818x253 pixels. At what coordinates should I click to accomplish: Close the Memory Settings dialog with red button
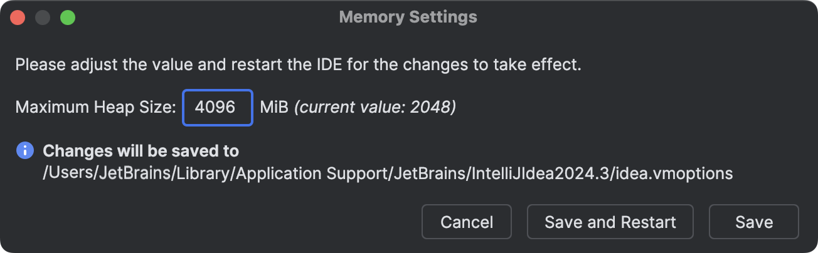pyautogui.click(x=18, y=17)
